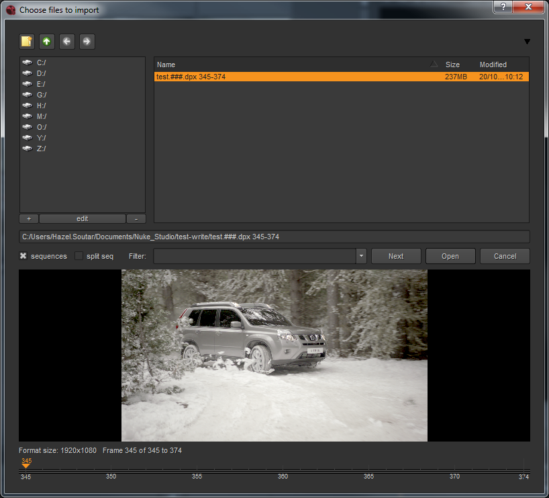Add a favorite with the plus button
Viewport: 549px width, 498px height.
point(29,218)
